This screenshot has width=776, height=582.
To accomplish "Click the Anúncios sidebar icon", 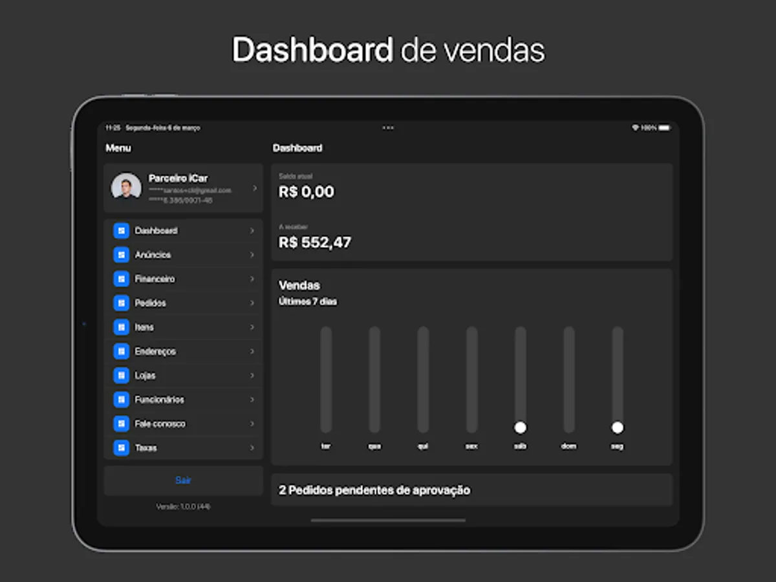I will click(122, 255).
